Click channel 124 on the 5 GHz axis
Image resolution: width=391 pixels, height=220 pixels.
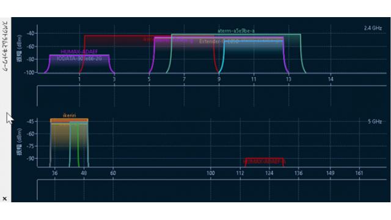tap(269, 173)
